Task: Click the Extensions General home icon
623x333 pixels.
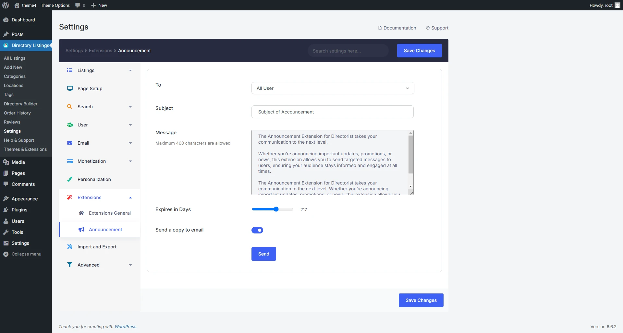Action: point(81,213)
